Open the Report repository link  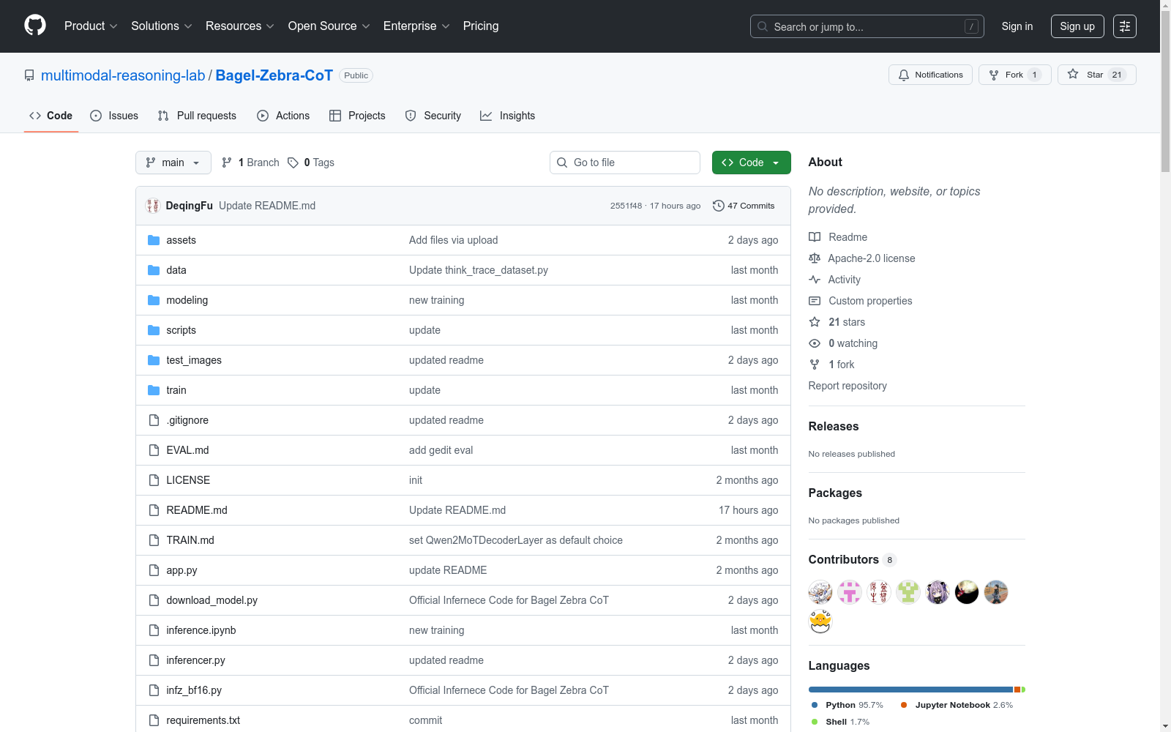pos(848,386)
